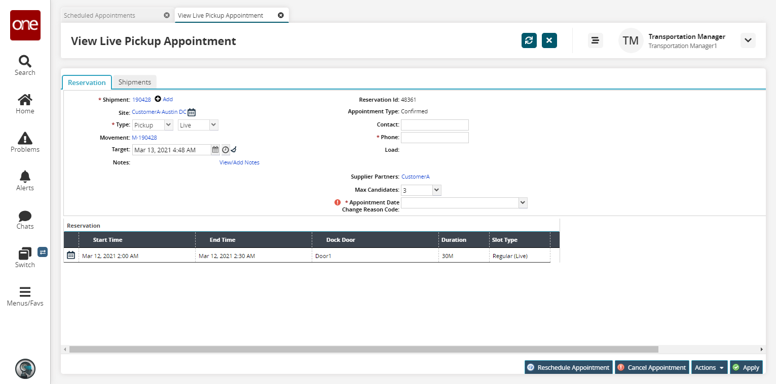Viewport: 776px width, 384px height.
Task: Click the plus icon to add a shipment
Action: click(158, 99)
